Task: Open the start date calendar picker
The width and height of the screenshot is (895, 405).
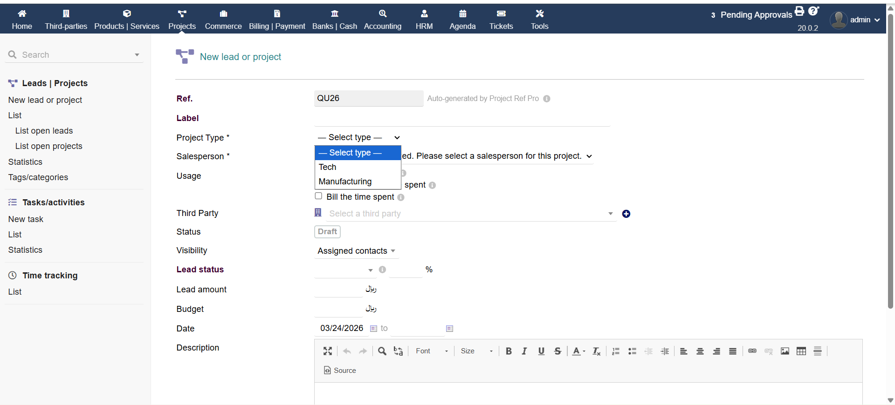Action: pyautogui.click(x=373, y=329)
